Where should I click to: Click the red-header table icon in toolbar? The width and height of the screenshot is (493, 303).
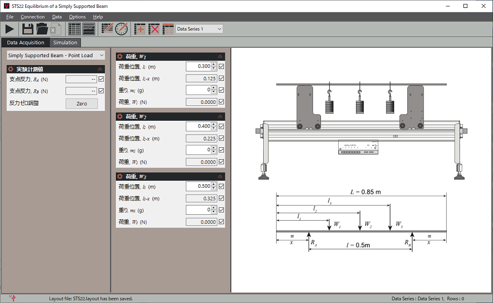tap(168, 29)
